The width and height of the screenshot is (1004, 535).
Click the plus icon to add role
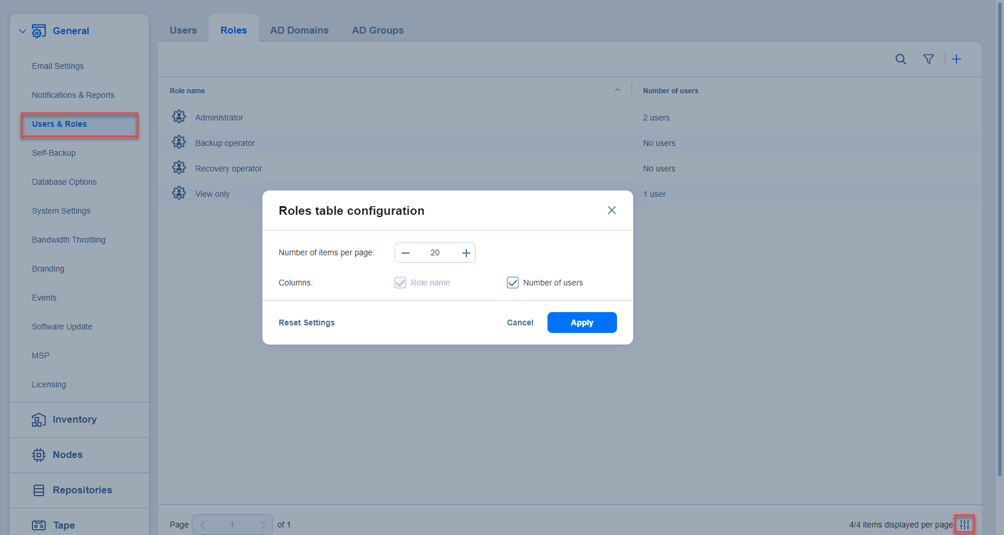[x=956, y=59]
